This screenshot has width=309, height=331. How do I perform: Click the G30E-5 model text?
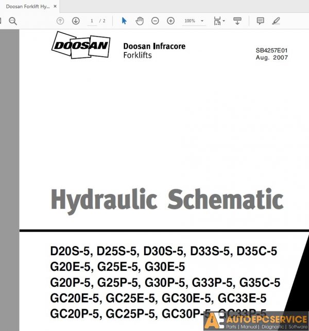tap(165, 267)
